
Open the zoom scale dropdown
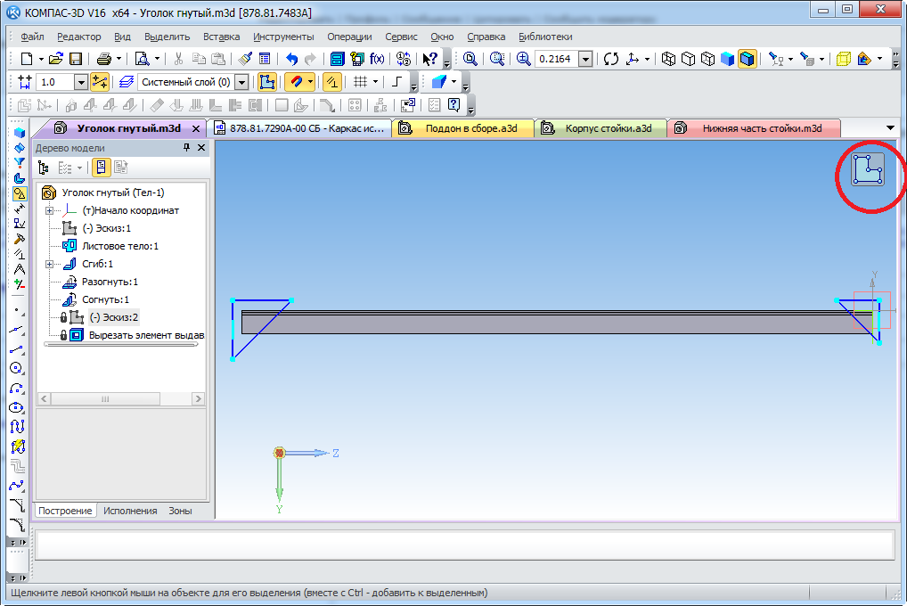tap(585, 59)
